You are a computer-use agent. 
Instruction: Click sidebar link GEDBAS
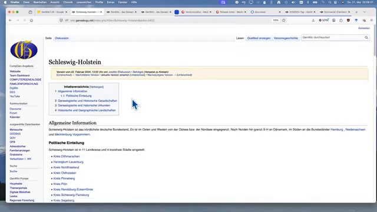tap(15, 134)
